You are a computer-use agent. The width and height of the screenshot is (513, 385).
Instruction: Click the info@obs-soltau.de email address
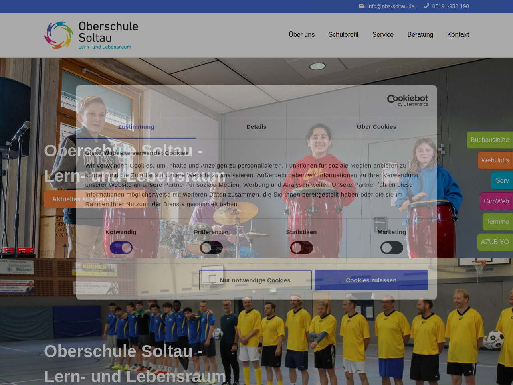[391, 6]
